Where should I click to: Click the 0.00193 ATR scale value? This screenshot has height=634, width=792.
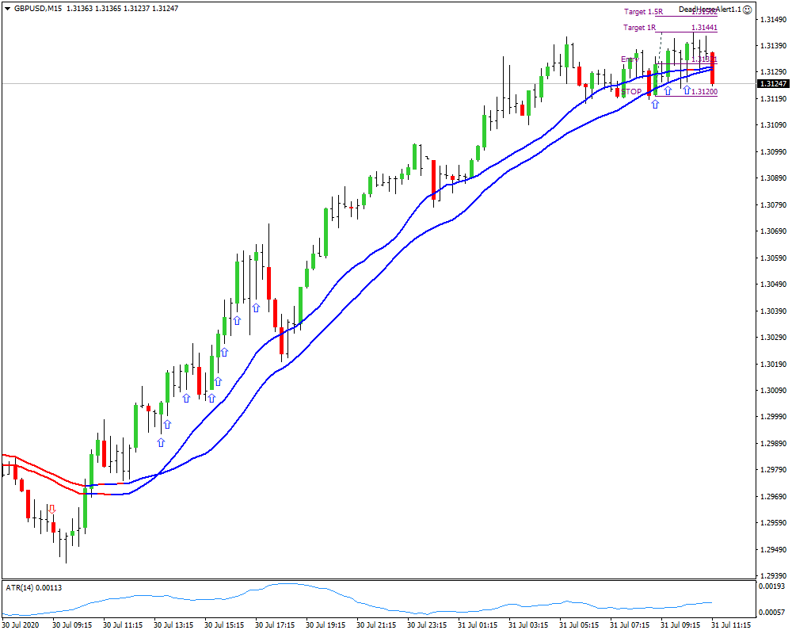coord(771,586)
